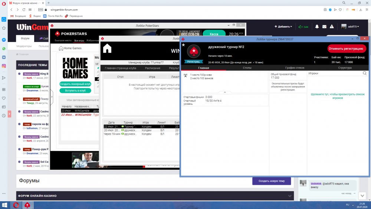Open the club home icon
The image size is (371, 209).
(107, 49)
